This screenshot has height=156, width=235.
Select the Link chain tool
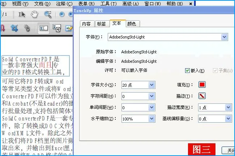click(x=27, y=28)
